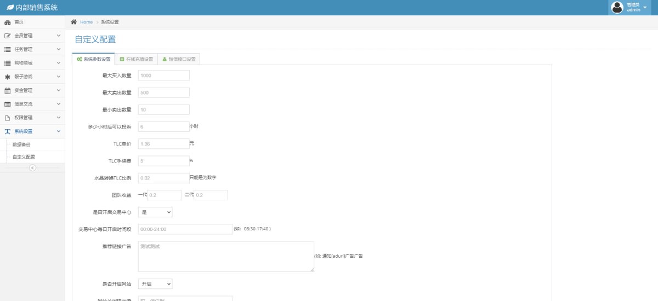Image resolution: width=658 pixels, height=301 pixels.
Task: Click the TLC单价 input field
Action: coord(164,143)
